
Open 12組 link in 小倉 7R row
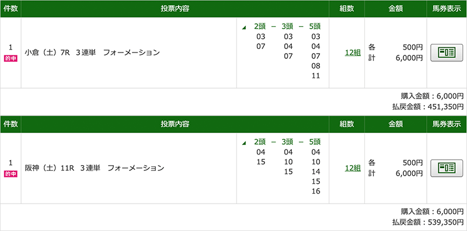click(x=353, y=52)
